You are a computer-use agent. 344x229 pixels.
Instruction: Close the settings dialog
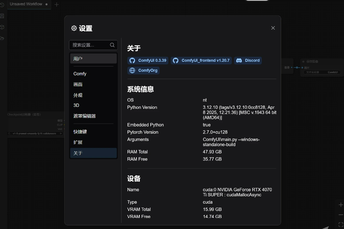(273, 28)
